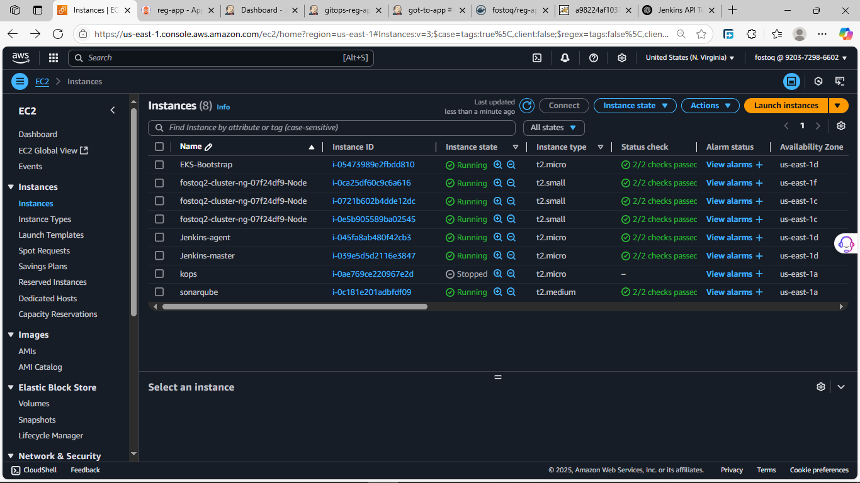Check the i-0721b602b4dde12dc row checkbox
Image resolution: width=860 pixels, height=483 pixels.
159,201
